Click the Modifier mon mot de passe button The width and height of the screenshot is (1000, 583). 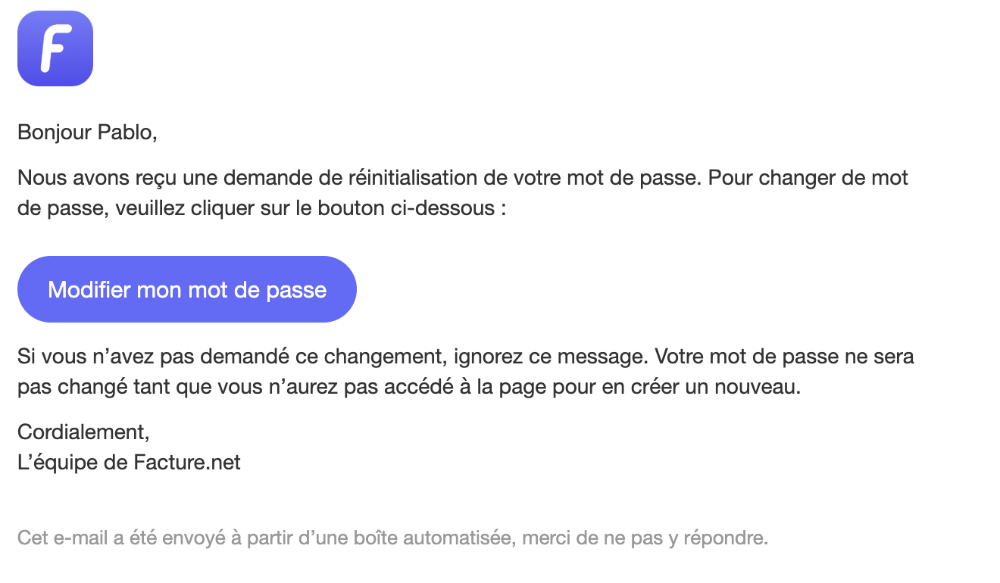coord(187,289)
